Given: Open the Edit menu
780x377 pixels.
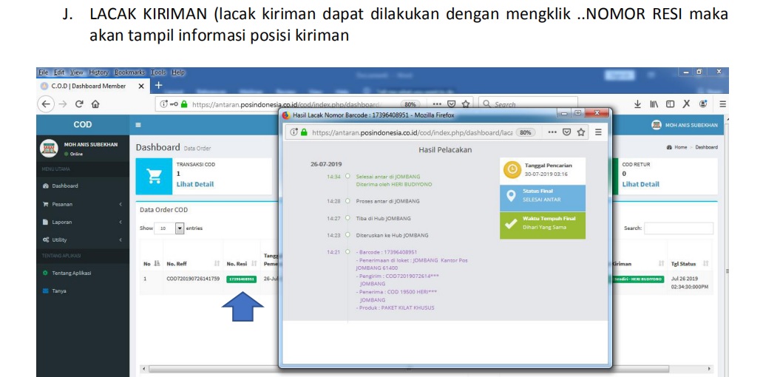Looking at the screenshot, I should click(59, 72).
